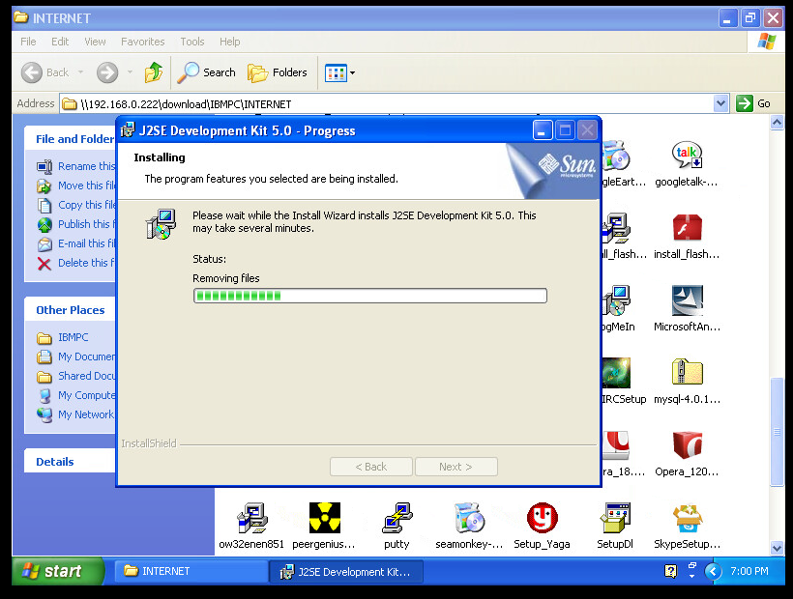Select the mysql-4.0.1 zip archive icon

click(687, 374)
